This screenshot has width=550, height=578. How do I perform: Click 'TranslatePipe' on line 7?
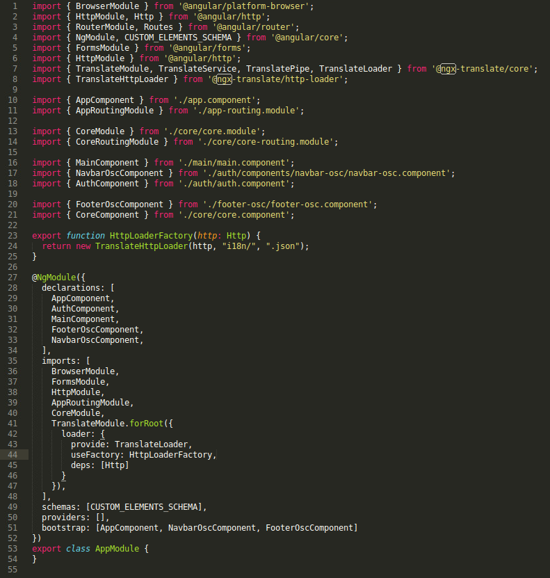coord(277,69)
